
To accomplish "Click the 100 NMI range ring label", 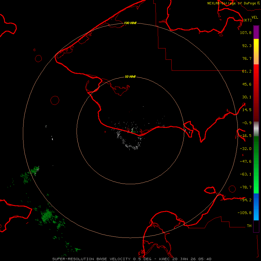I will coord(130,23).
